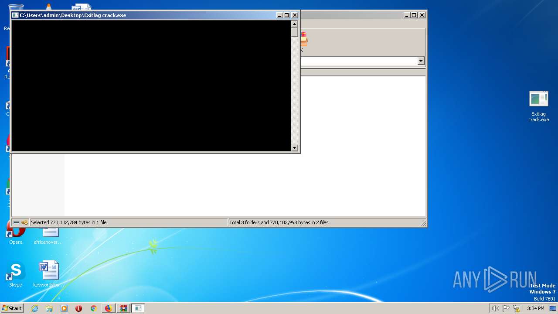Open the console window system menu icon
Image resolution: width=558 pixels, height=314 pixels.
coord(15,15)
